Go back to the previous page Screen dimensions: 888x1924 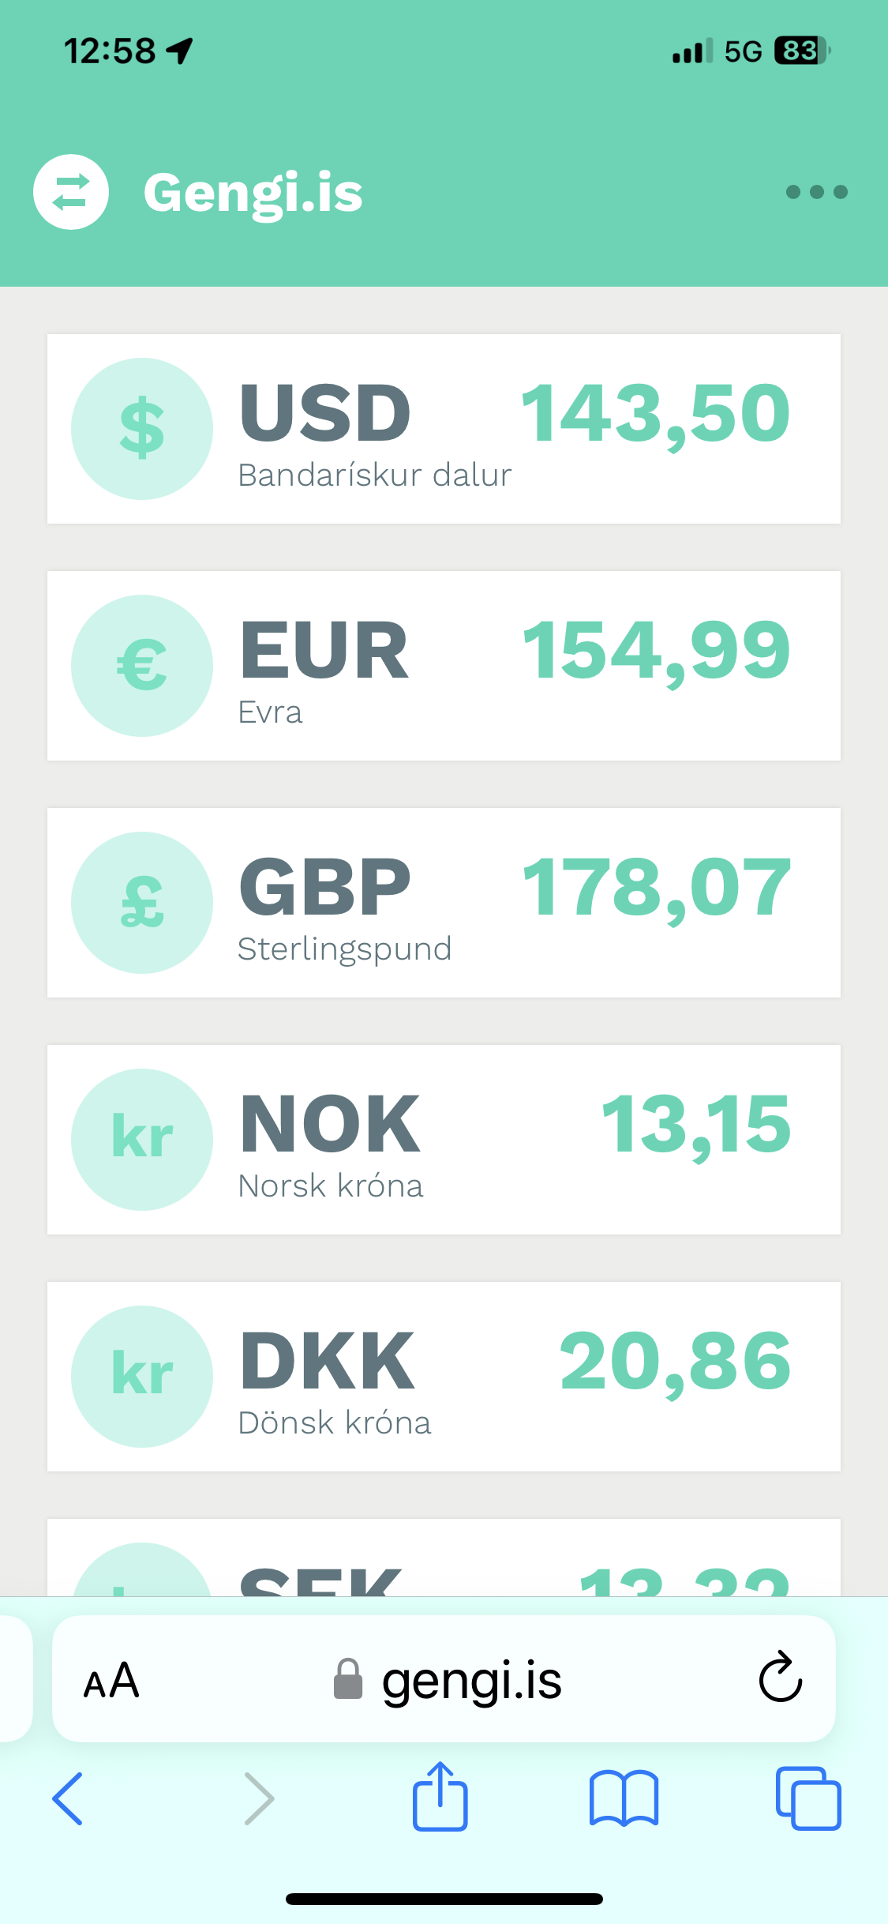68,1798
